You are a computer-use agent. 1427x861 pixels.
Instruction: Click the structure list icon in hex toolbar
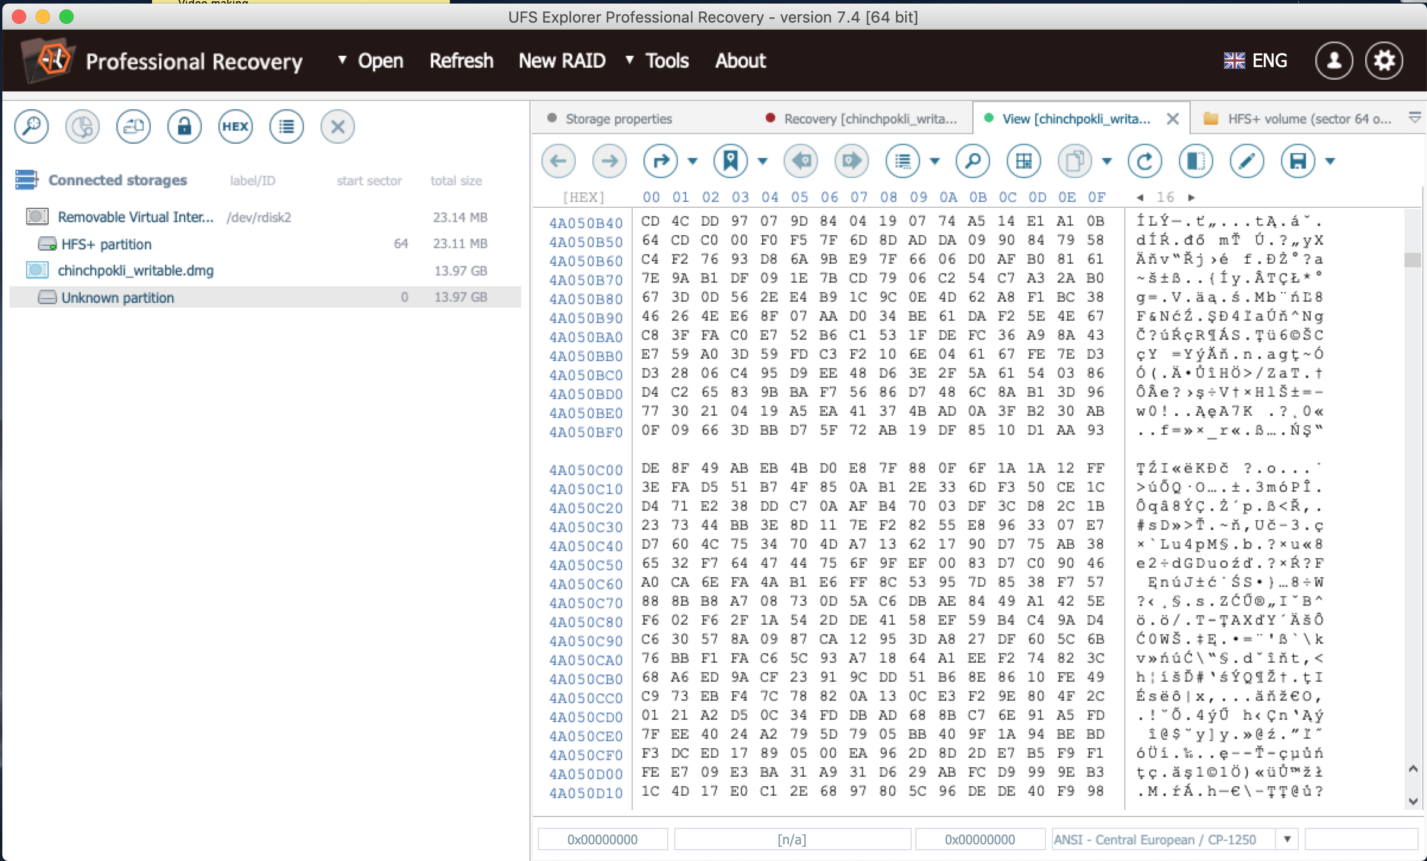coord(903,161)
